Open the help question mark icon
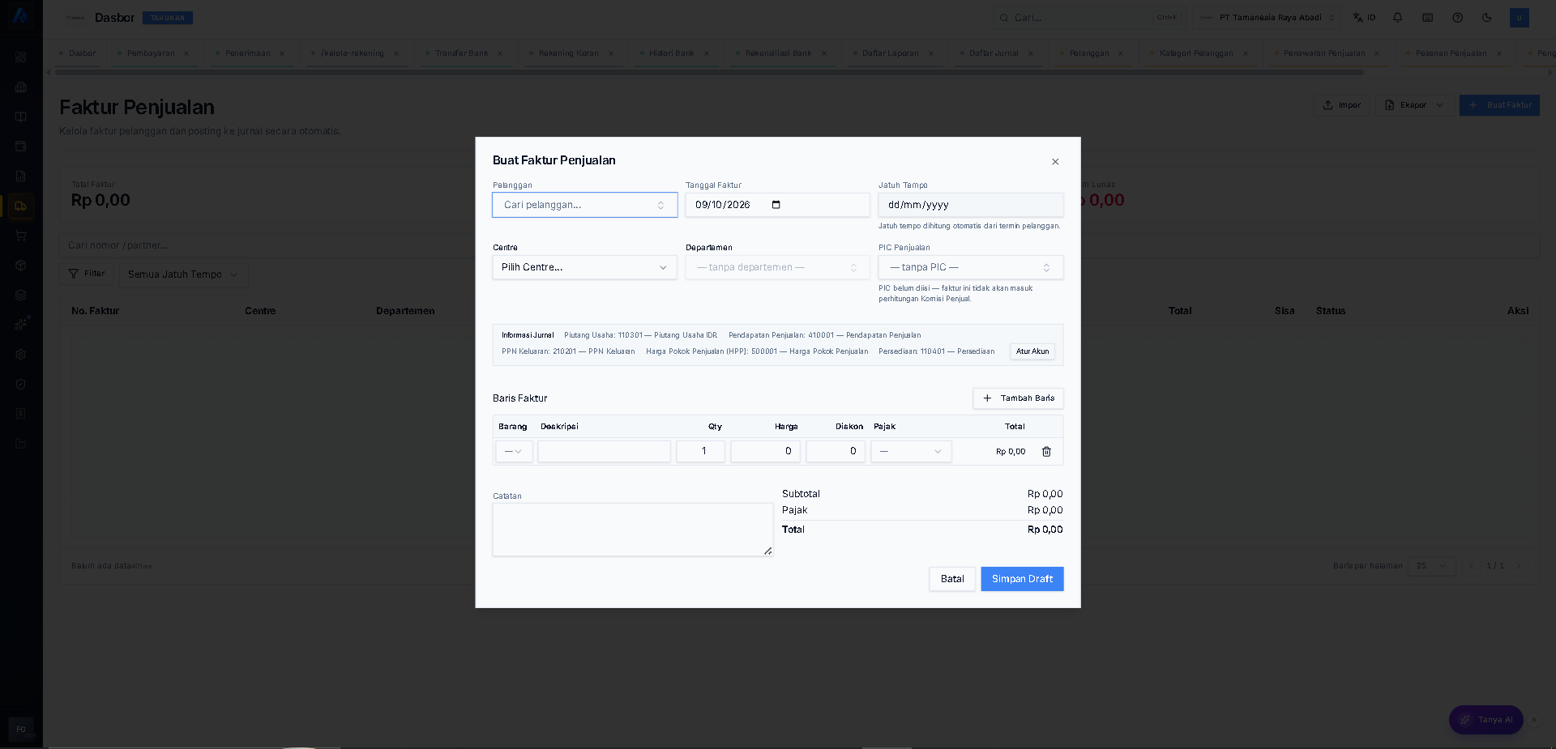 coord(1458,18)
